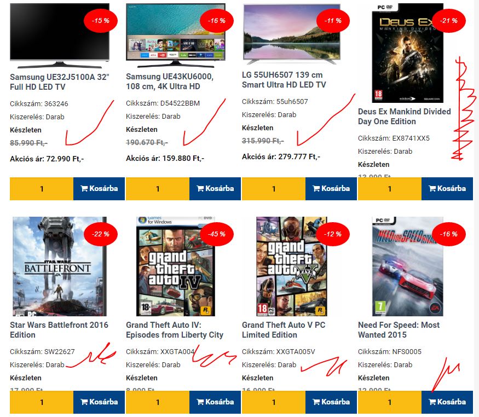
Task: Click the -45 % discount badge on GTA IV
Action: (217, 234)
